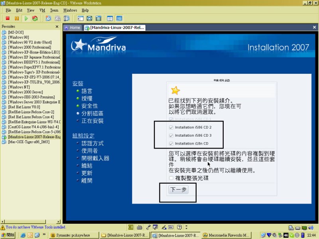This screenshot has width=319, height=239.
Task: Click the Reset virtual machine toolbar icon
Action: [x=35, y=18]
